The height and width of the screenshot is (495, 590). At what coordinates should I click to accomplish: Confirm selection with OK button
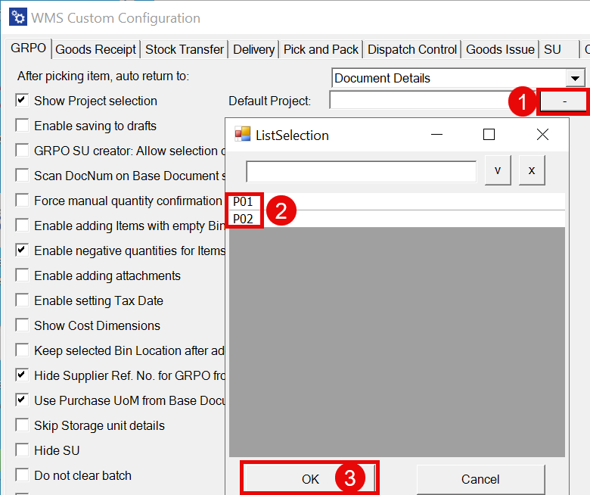(310, 479)
